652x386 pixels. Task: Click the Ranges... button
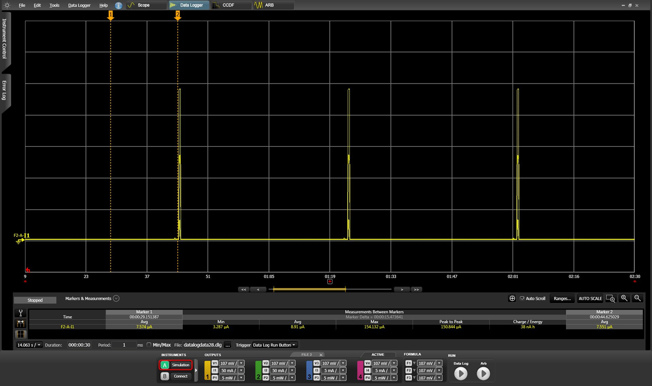pos(562,299)
